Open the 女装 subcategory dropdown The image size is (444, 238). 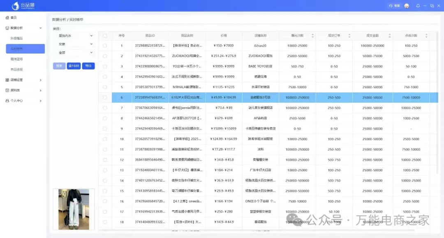point(75,44)
